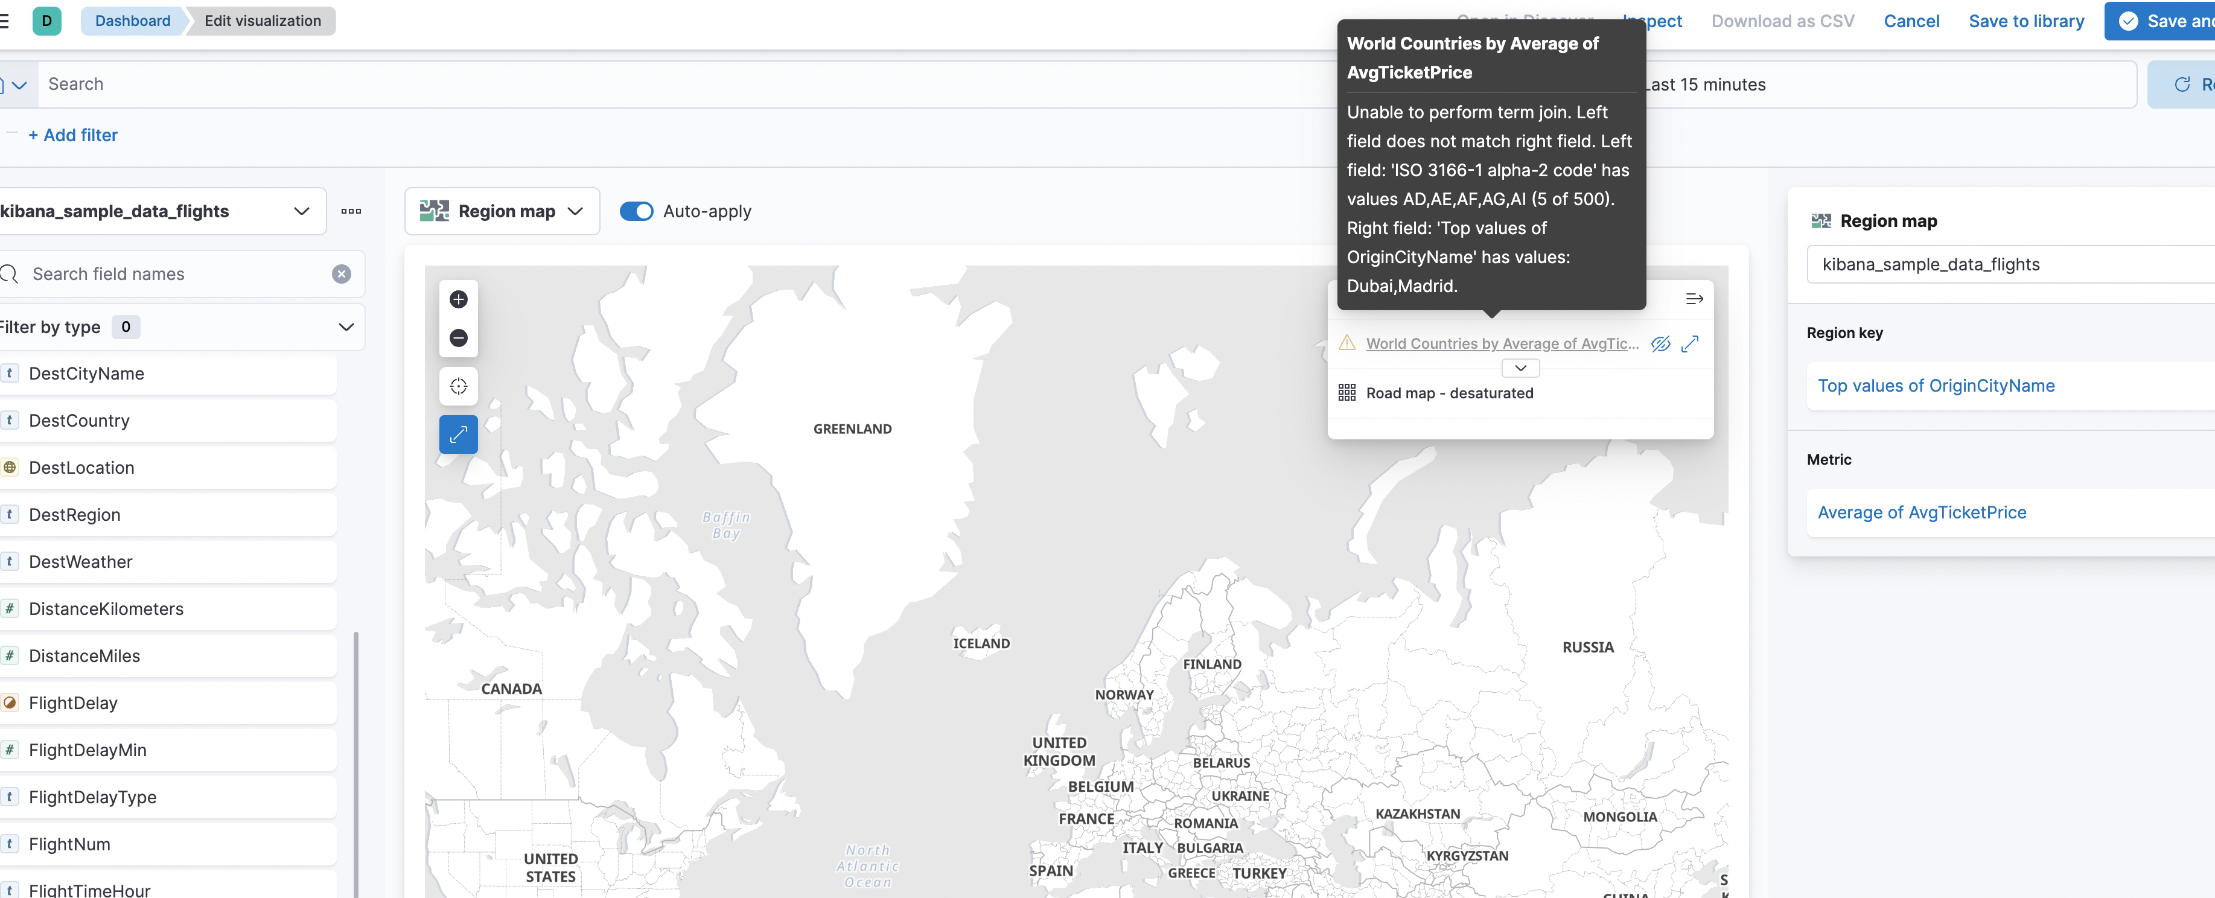Click the field list scrollbar

356,765
